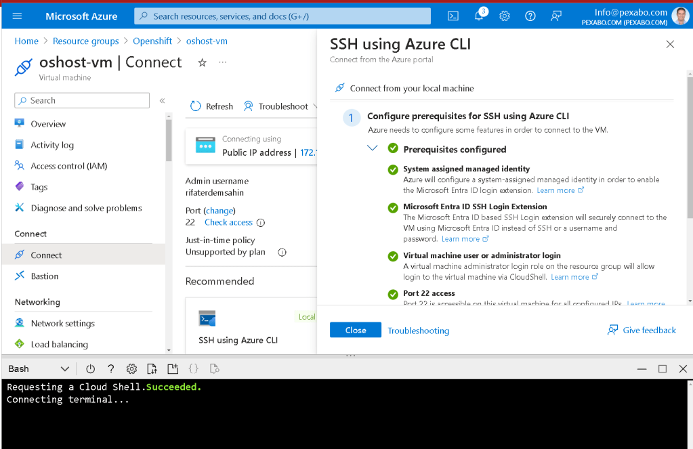Select the SSH using Azure CLI card
Screen dimensions: 693x449
251,326
